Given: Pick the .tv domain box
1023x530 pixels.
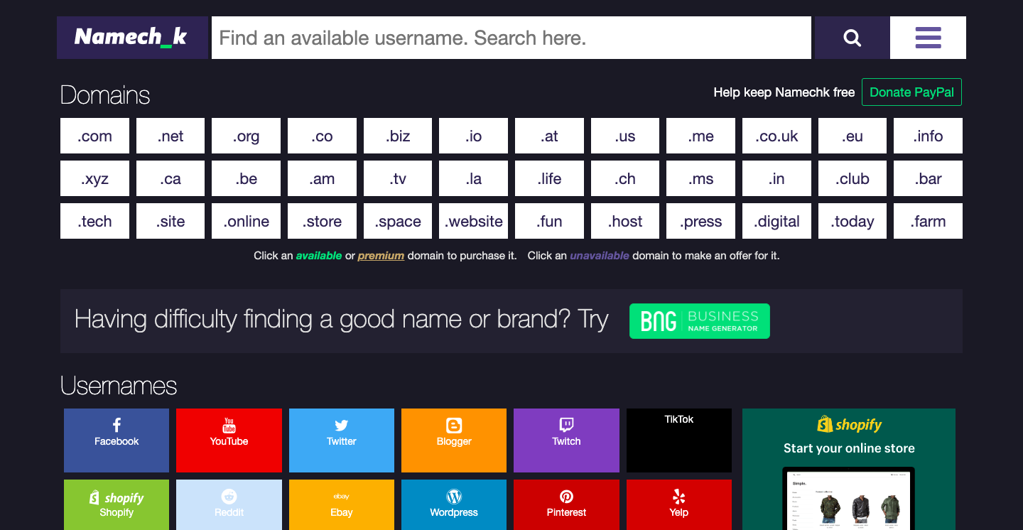Looking at the screenshot, I should point(398,178).
